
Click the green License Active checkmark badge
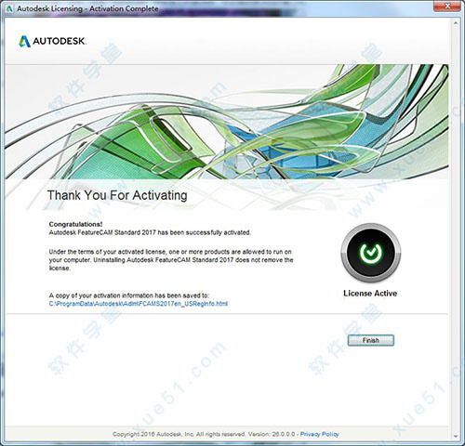pyautogui.click(x=371, y=253)
